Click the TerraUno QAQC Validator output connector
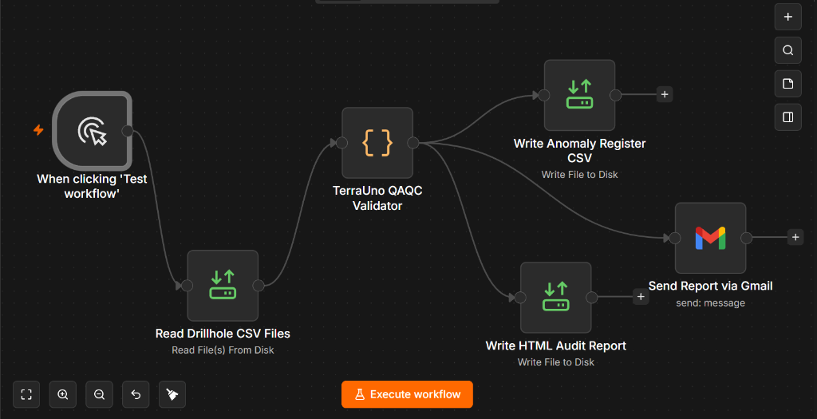 tap(412, 143)
